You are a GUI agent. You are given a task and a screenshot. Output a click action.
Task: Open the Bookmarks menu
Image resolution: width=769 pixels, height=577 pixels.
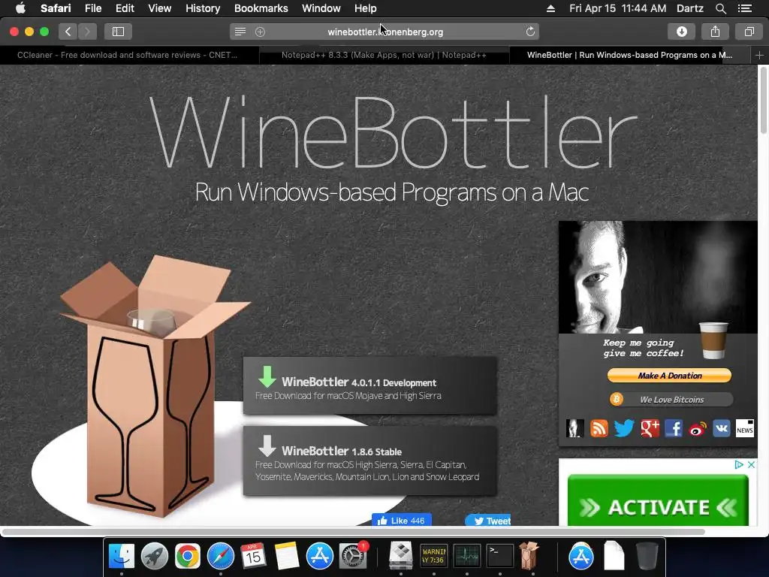[261, 8]
